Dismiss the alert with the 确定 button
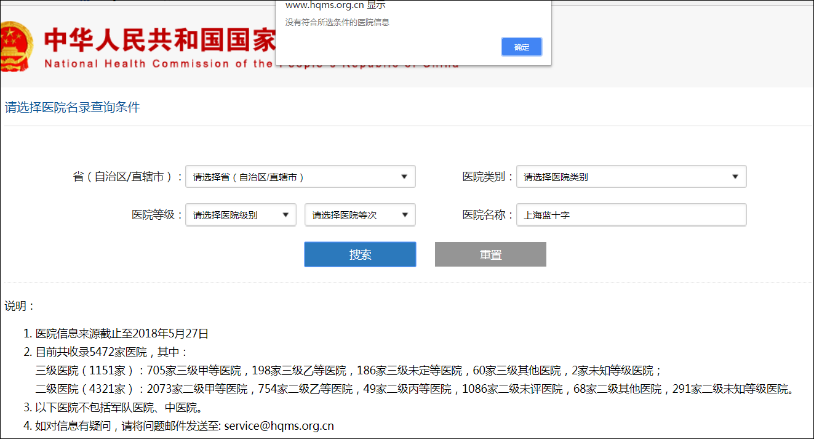This screenshot has height=439, width=814. point(521,46)
